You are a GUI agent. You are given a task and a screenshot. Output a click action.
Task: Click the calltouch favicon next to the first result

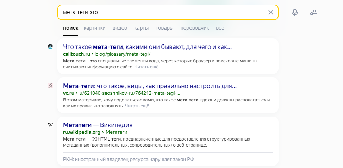tap(50, 46)
